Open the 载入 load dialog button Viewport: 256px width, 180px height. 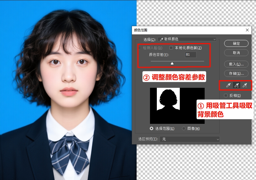(x=236, y=64)
